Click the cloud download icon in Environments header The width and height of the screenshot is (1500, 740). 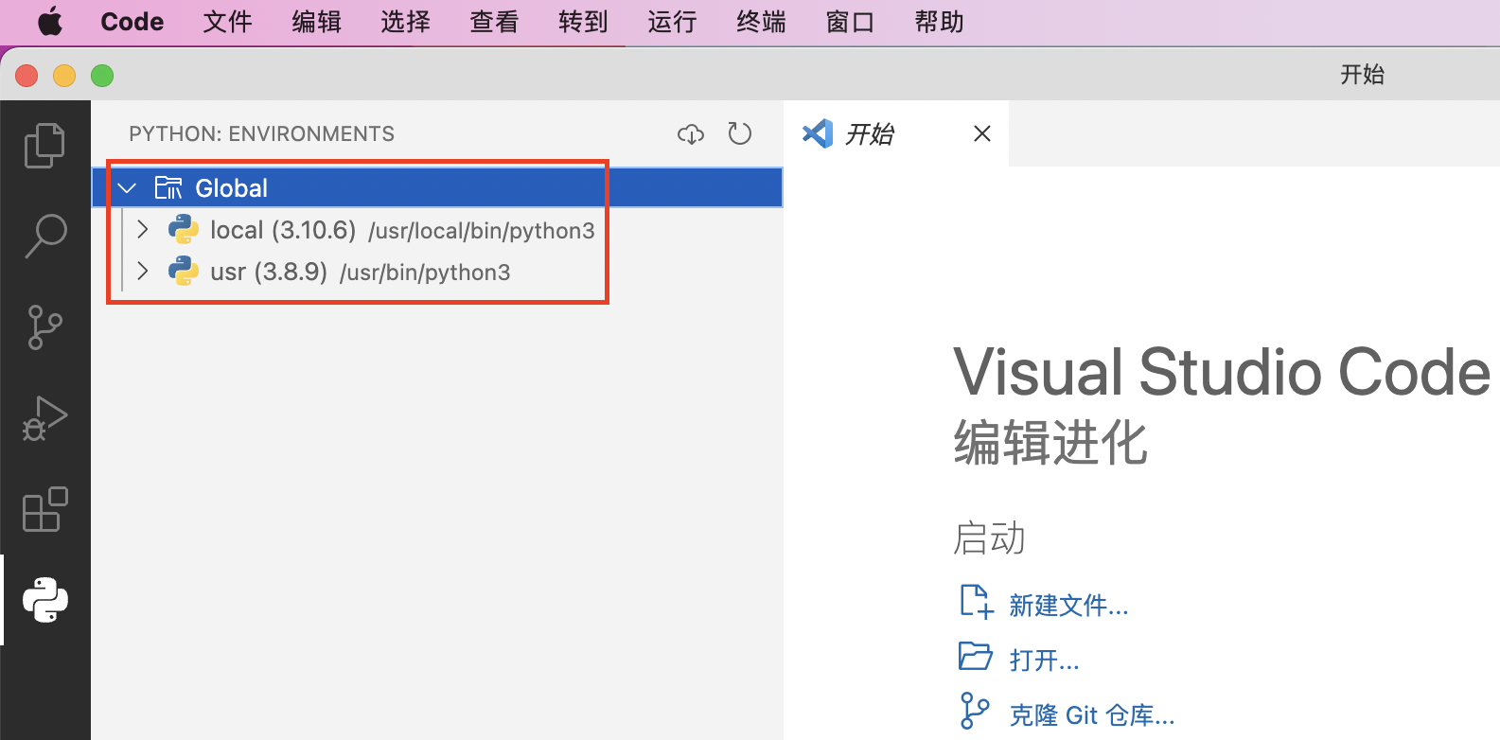pyautogui.click(x=691, y=134)
